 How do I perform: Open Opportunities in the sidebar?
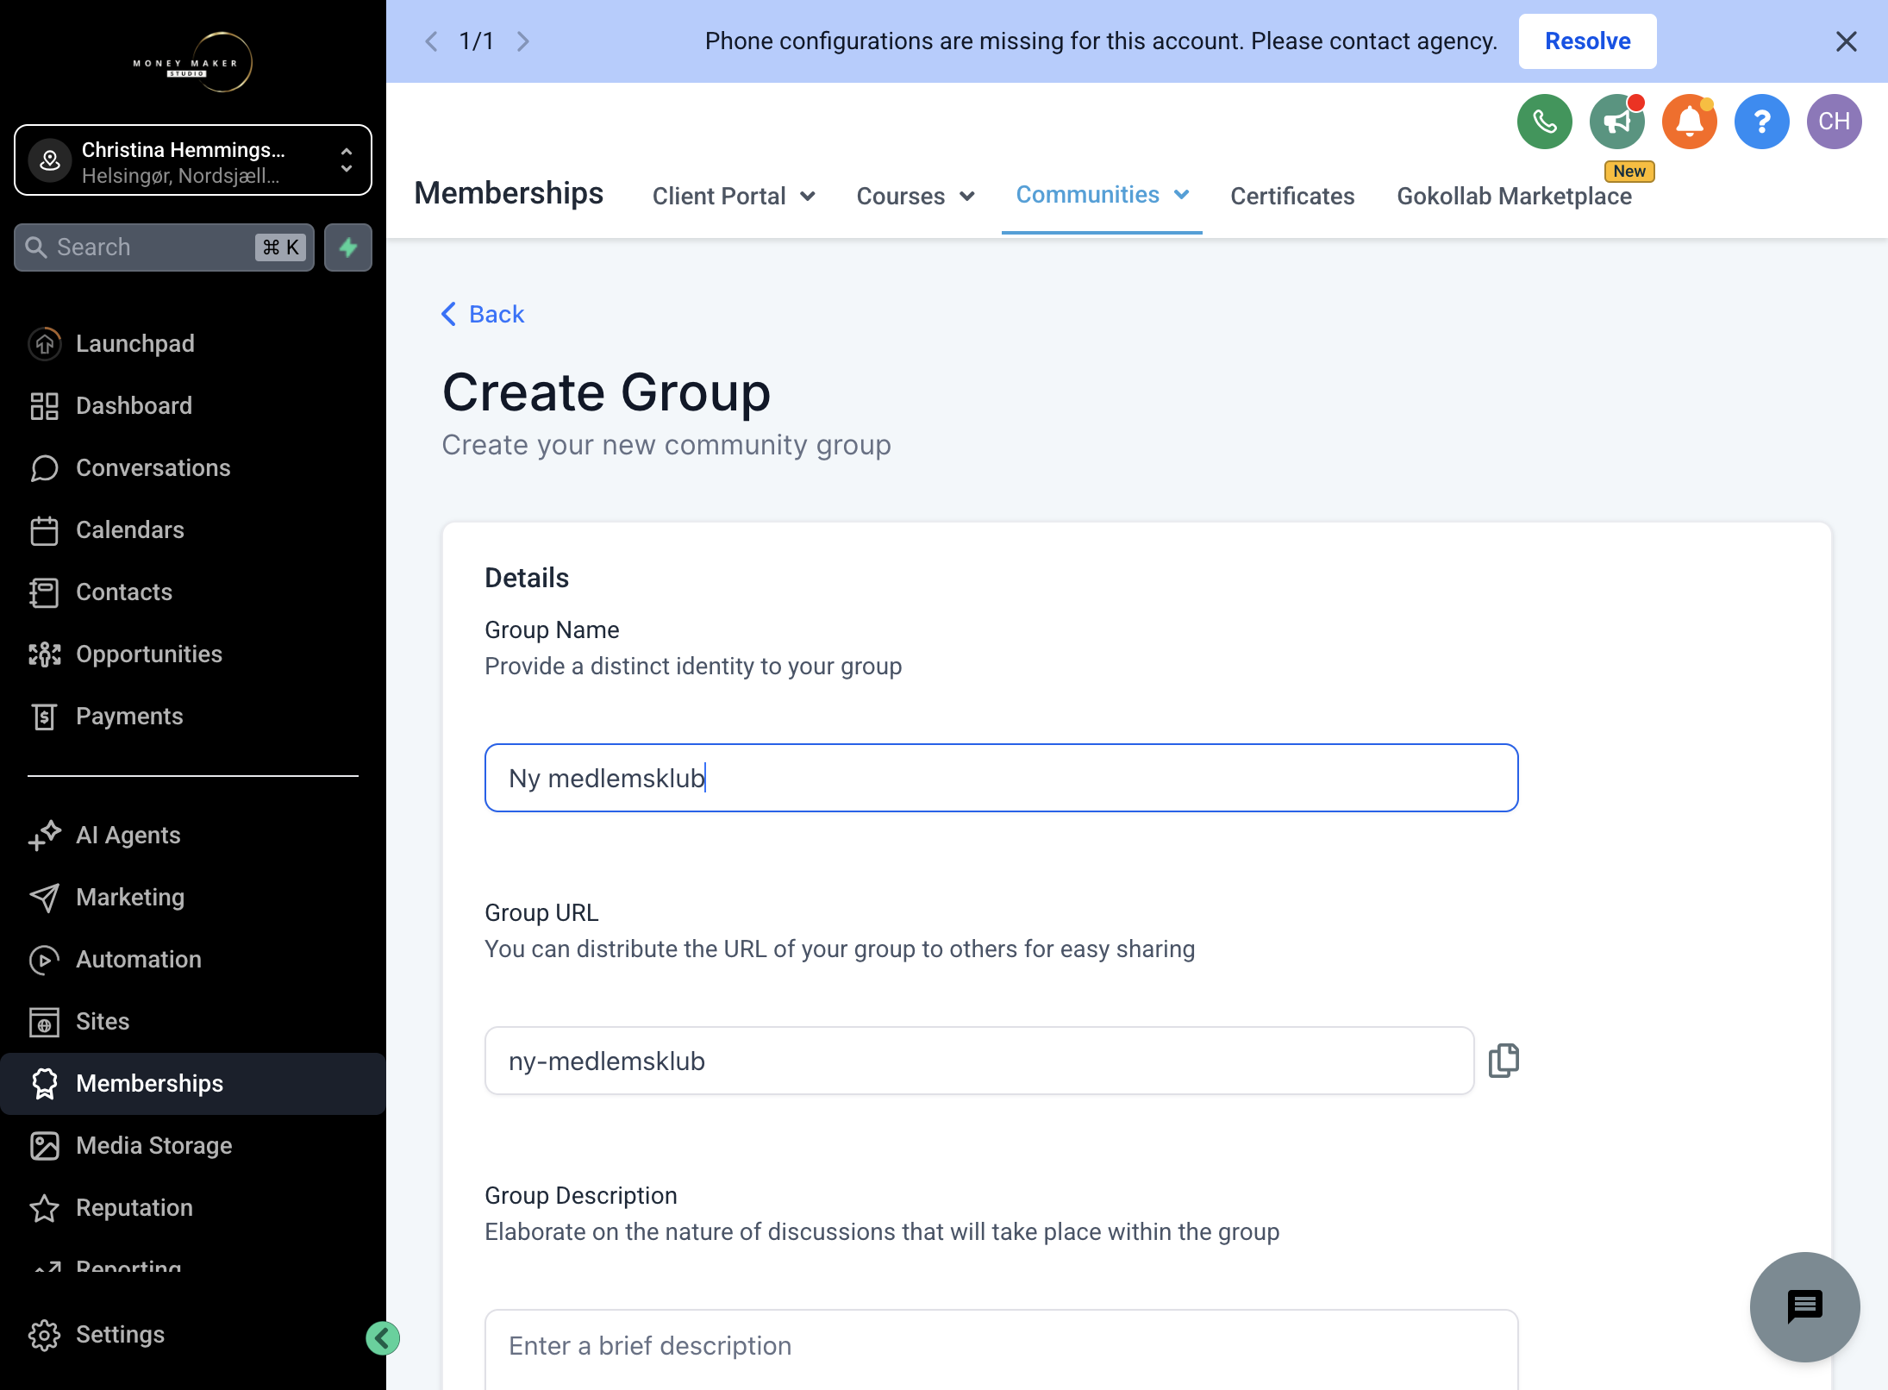[193, 654]
